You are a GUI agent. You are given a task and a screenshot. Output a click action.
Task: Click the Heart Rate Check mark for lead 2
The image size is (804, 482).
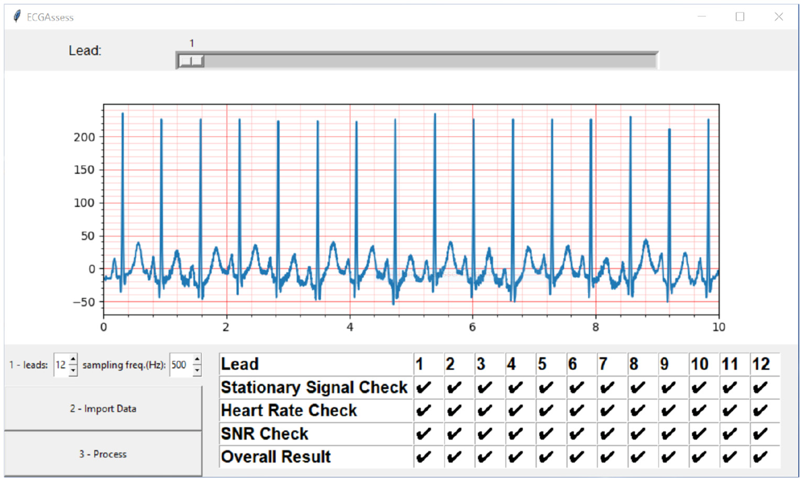(454, 411)
